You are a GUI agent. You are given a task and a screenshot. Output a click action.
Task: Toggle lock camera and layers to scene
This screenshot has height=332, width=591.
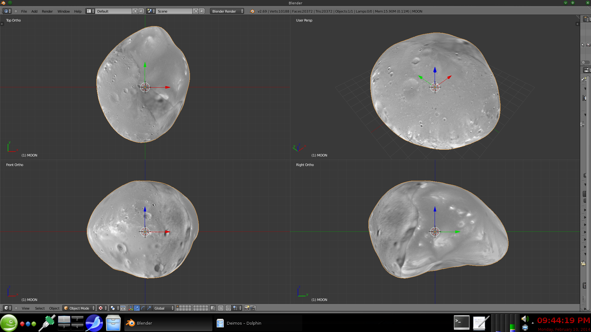(x=213, y=308)
